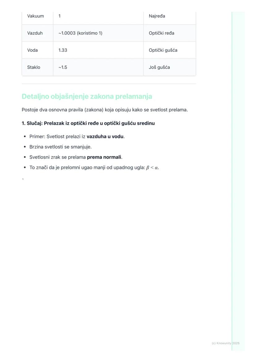Click the "Još gušća" table cell
This screenshot has width=256, height=362.
[159, 67]
